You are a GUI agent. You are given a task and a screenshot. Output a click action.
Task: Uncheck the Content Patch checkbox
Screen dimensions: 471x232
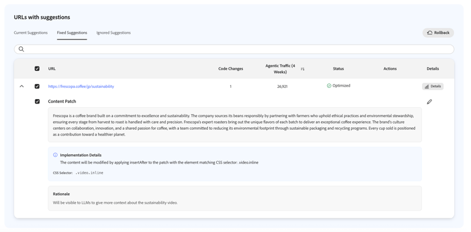(37, 102)
